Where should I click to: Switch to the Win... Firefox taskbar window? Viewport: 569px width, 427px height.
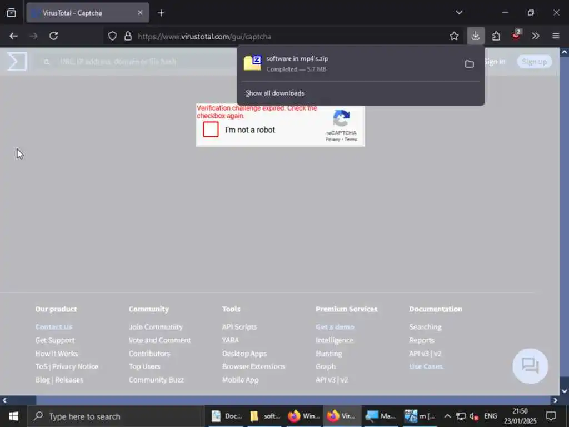click(304, 416)
